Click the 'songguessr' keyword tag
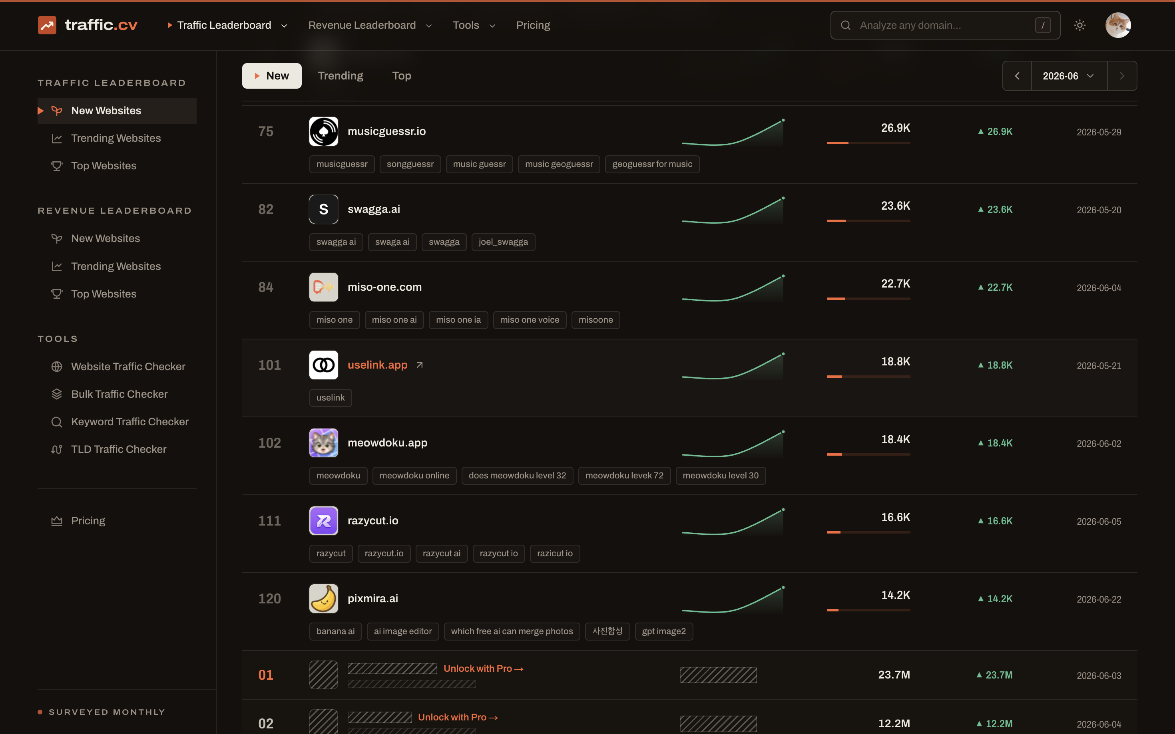This screenshot has width=1175, height=734. click(x=410, y=164)
